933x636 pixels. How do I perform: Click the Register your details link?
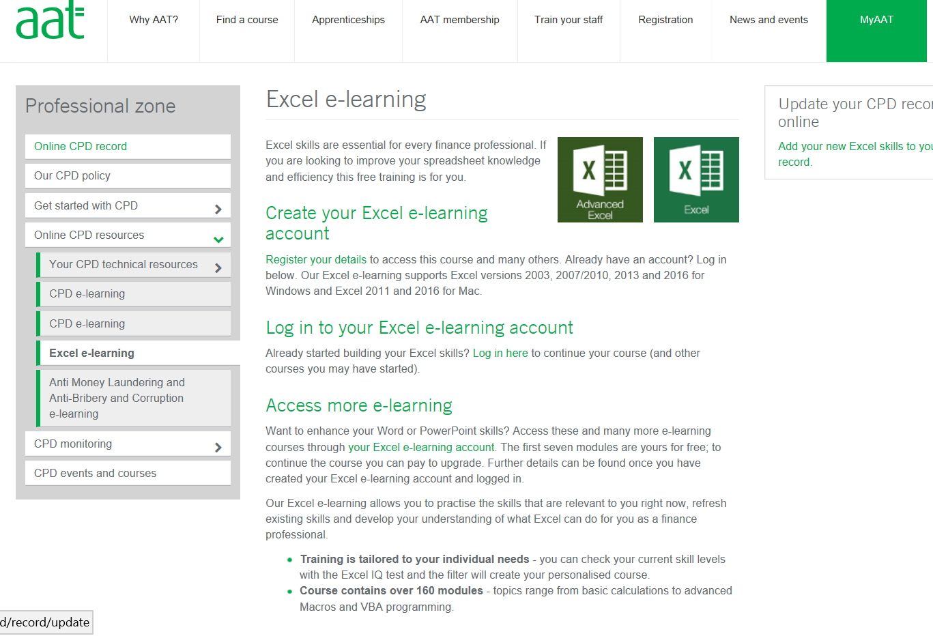(315, 259)
